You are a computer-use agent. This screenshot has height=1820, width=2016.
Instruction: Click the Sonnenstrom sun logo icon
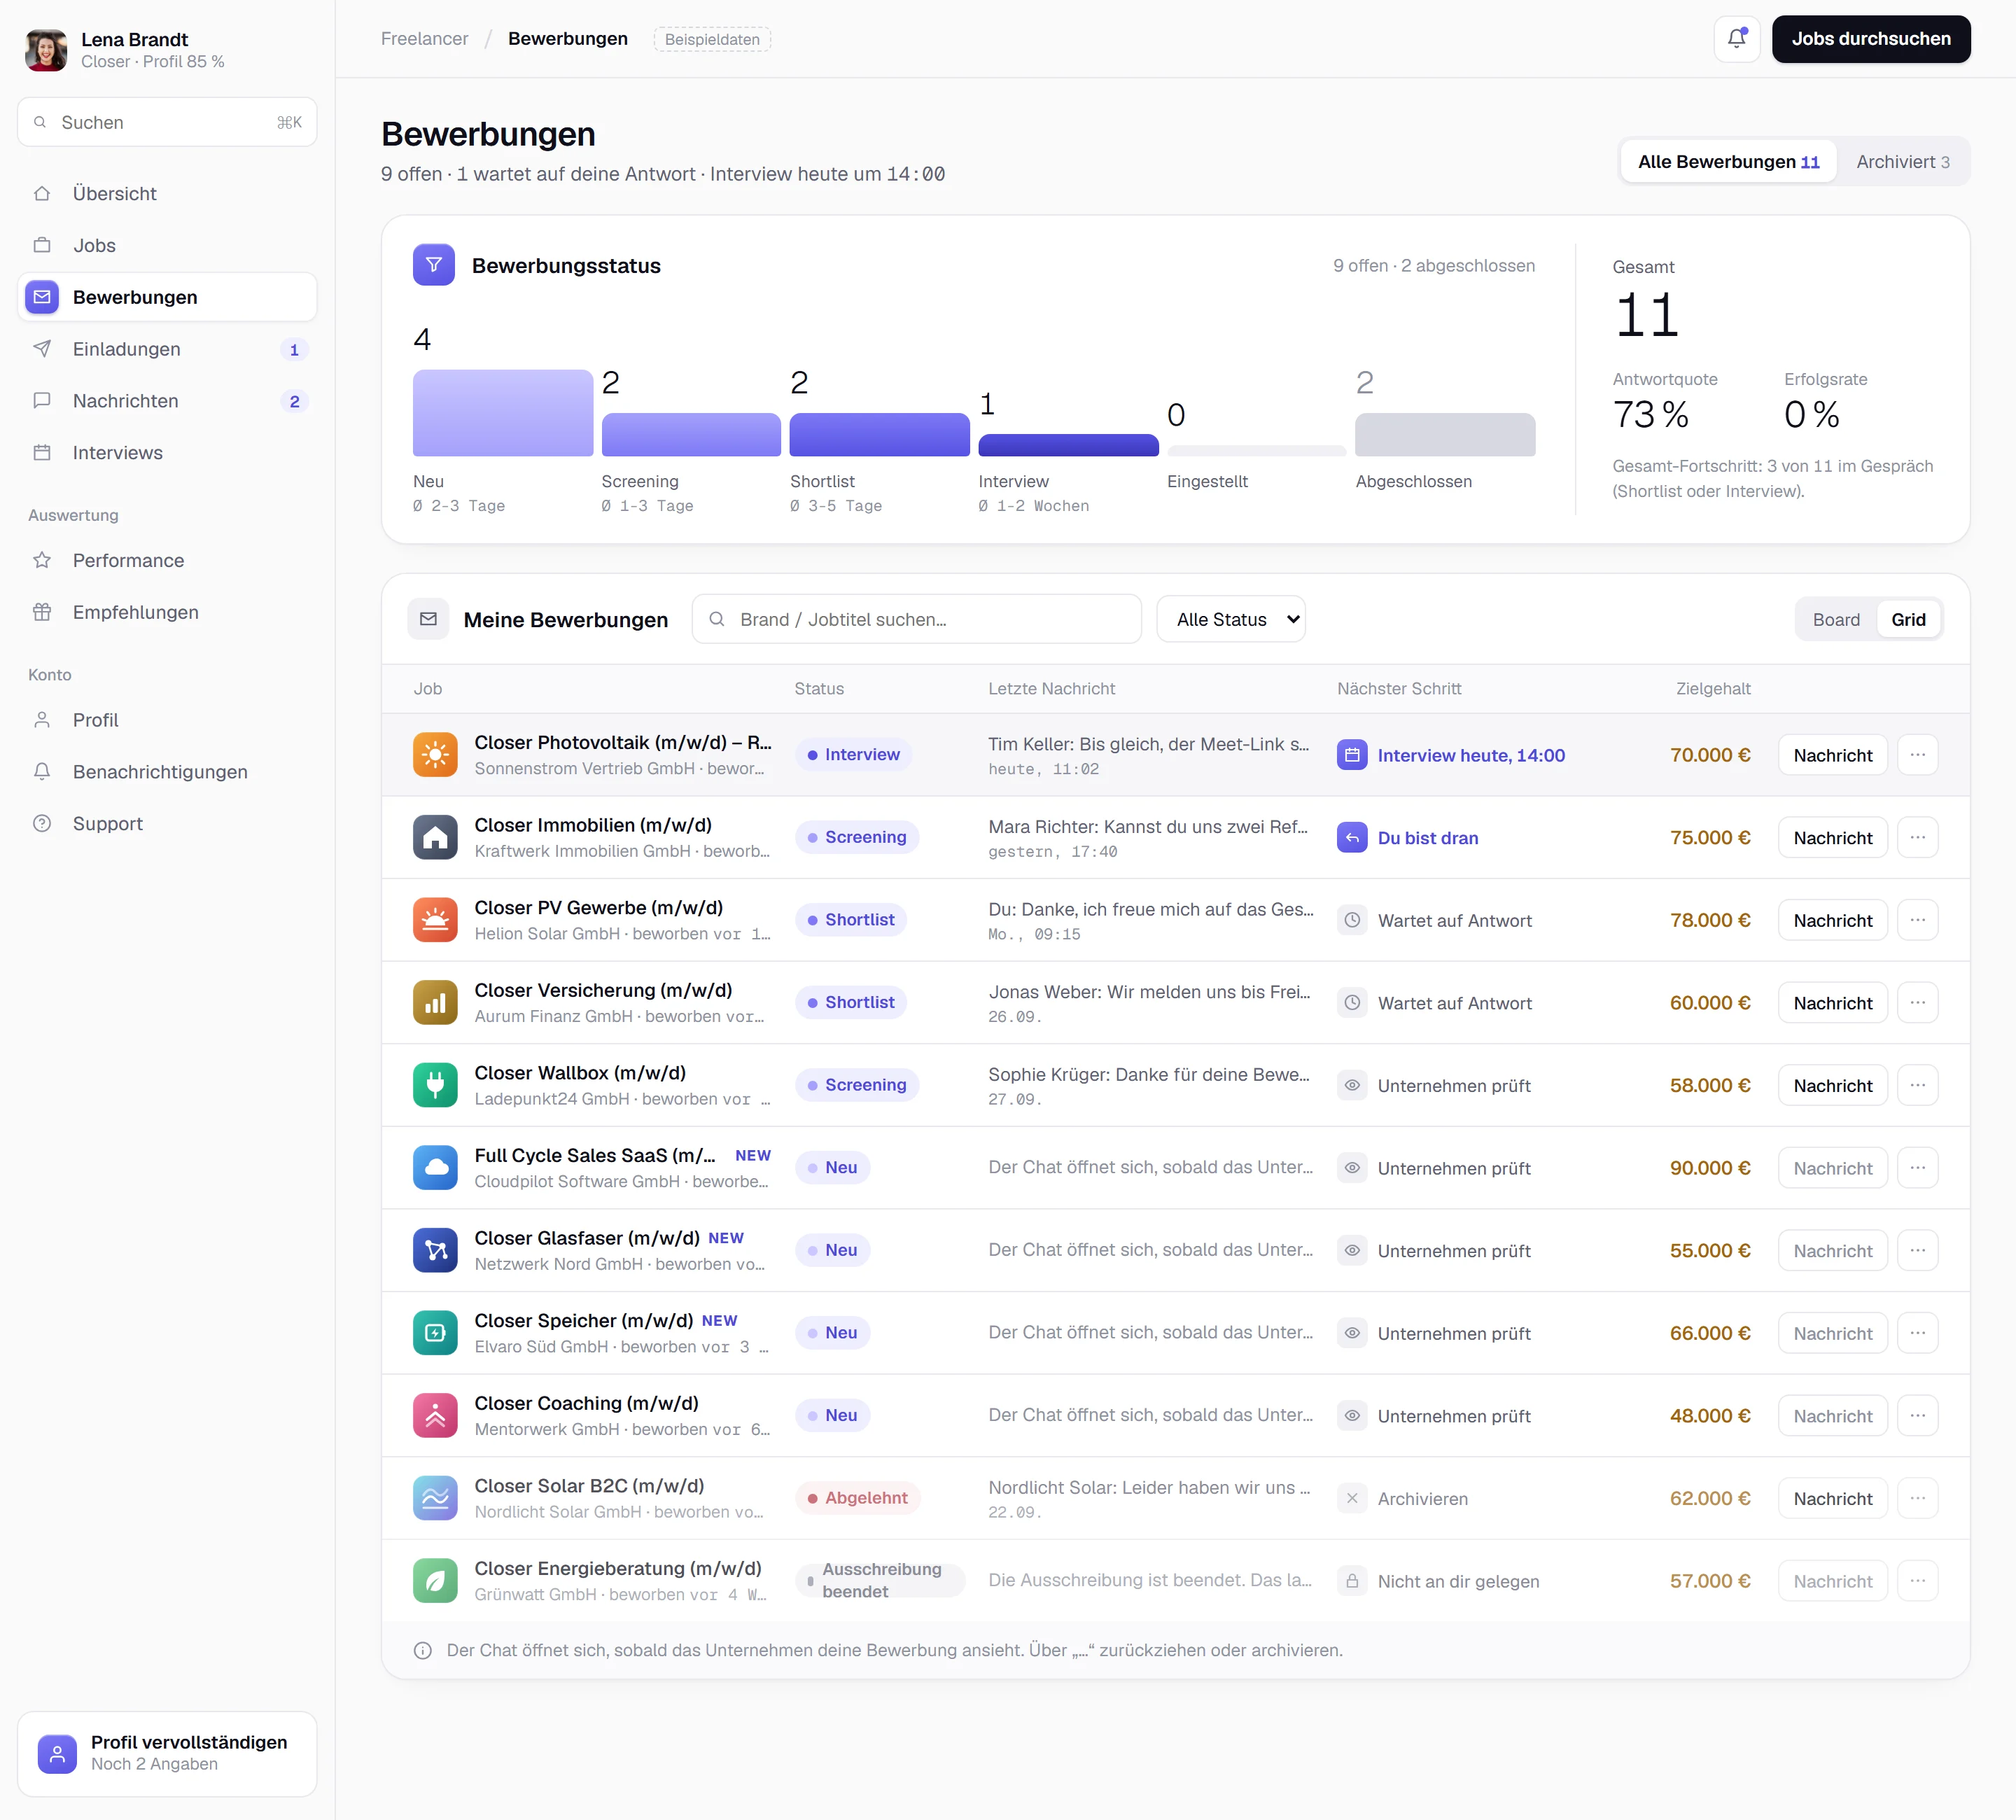tap(435, 755)
